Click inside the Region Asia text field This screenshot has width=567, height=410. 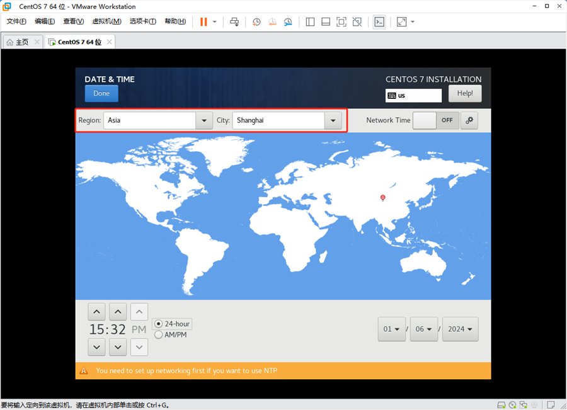coord(150,120)
